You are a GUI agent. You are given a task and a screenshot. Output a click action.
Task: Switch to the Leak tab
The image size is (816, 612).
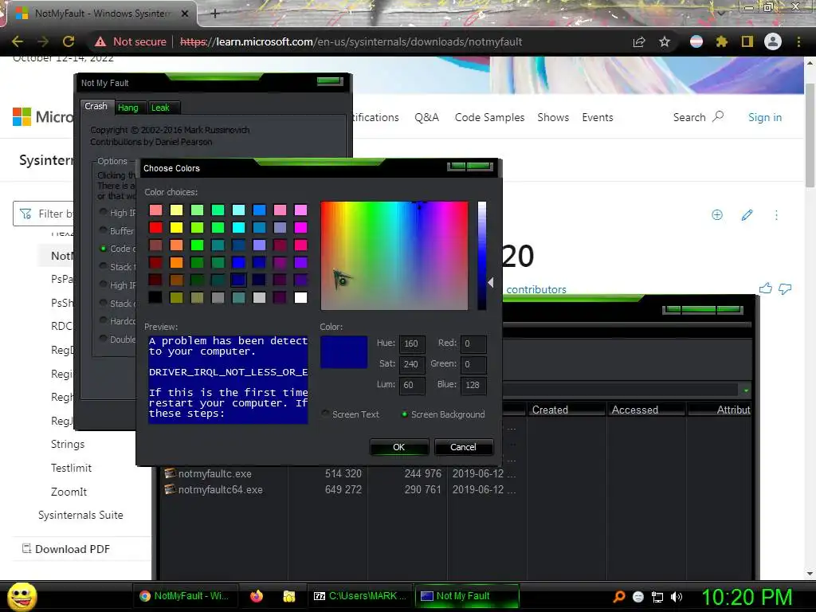point(160,108)
